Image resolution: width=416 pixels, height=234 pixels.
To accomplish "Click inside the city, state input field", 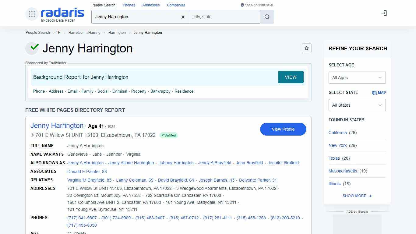I will (x=225, y=17).
